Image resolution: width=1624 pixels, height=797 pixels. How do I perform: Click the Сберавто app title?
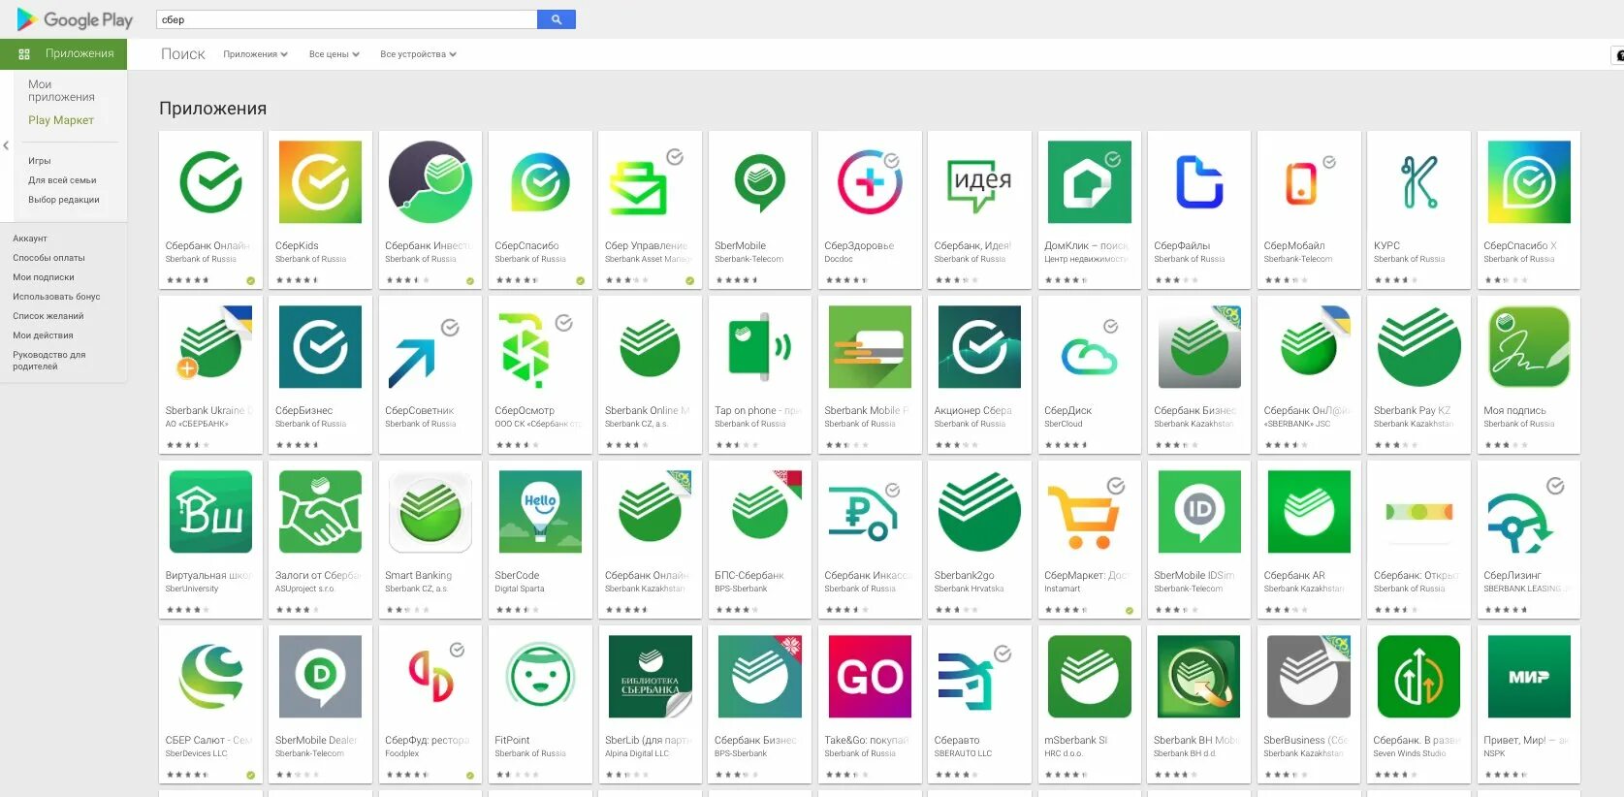click(957, 741)
